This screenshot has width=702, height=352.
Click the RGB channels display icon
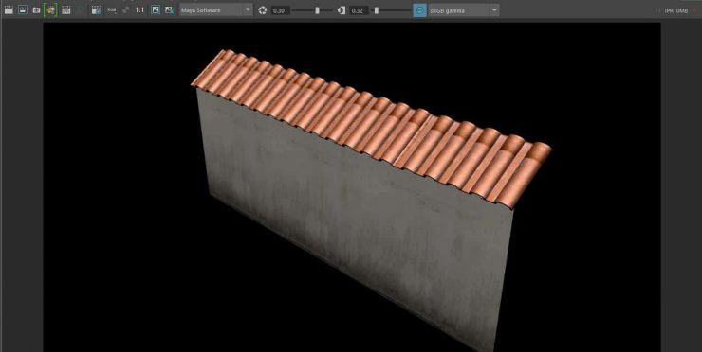click(x=112, y=9)
